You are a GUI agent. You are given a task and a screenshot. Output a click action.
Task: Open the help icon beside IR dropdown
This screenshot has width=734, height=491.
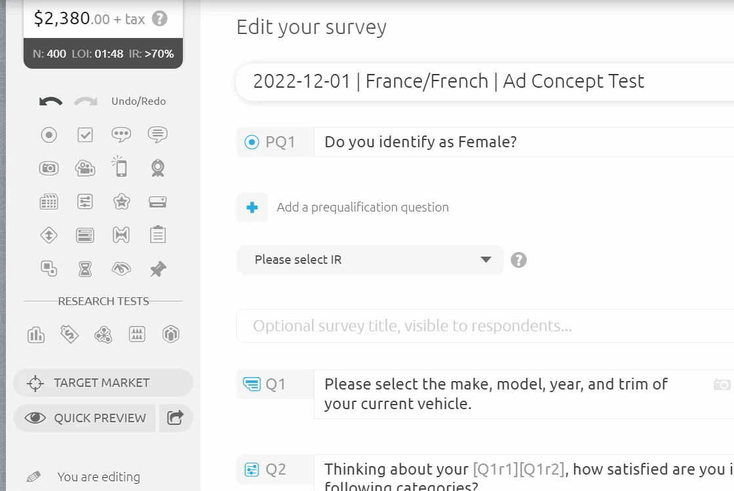pos(518,260)
